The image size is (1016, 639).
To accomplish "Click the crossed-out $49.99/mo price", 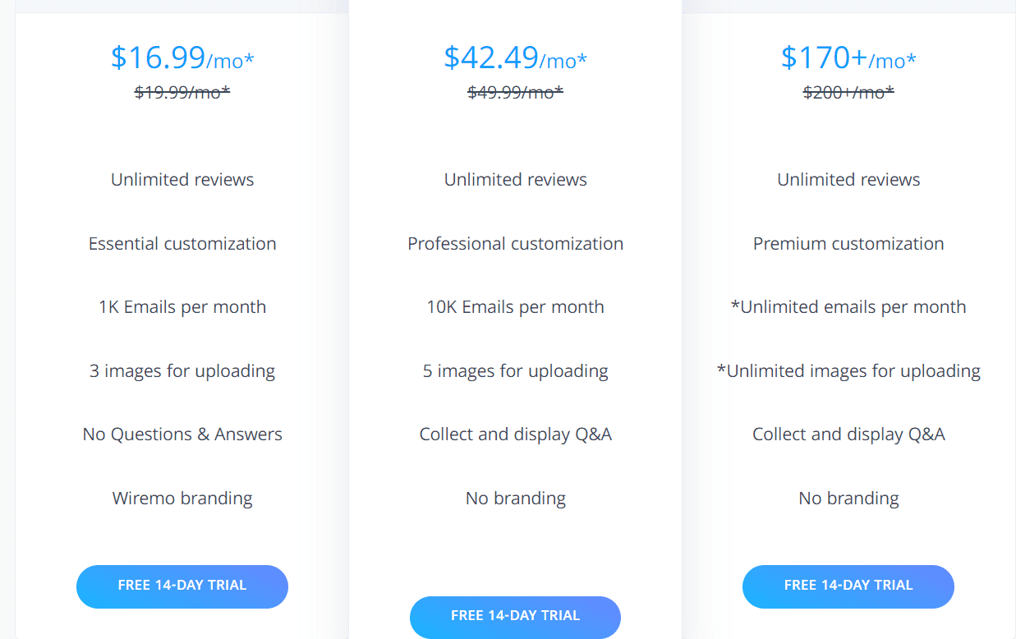I will [515, 92].
